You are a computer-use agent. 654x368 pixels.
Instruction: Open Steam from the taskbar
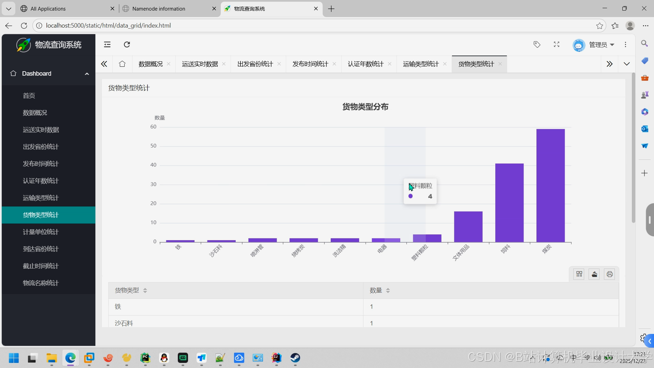click(x=295, y=358)
